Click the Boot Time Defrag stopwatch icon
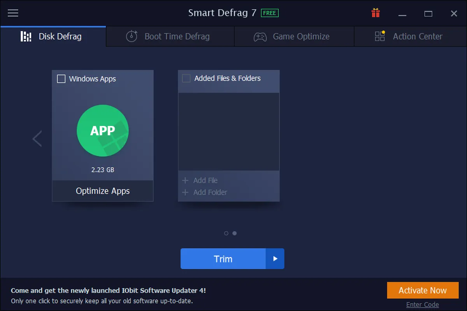Viewport: 467px width, 311px height. pos(132,37)
